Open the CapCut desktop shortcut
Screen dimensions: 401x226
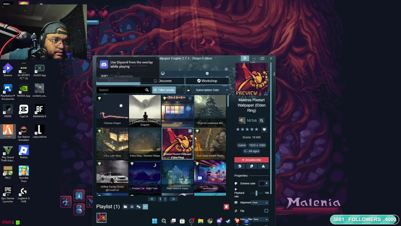pyautogui.click(x=23, y=112)
